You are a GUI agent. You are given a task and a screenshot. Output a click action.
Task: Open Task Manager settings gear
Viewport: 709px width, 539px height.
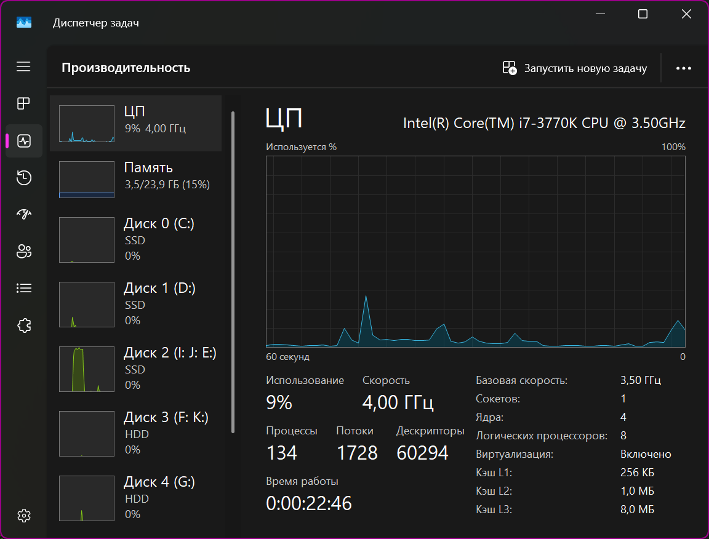(x=23, y=515)
